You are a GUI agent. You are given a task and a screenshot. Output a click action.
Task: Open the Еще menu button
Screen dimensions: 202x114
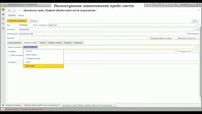[x=195, y=21]
